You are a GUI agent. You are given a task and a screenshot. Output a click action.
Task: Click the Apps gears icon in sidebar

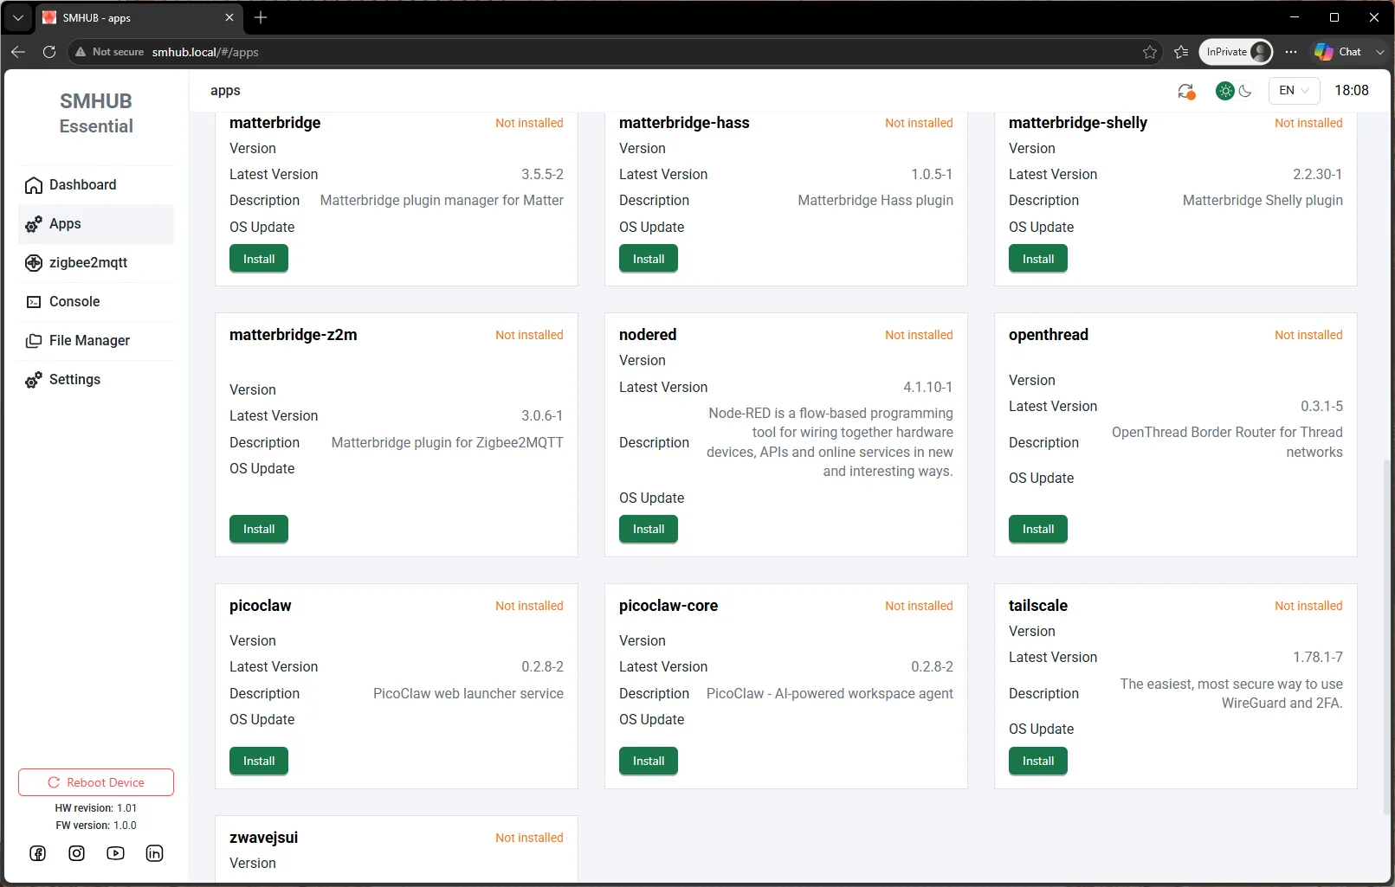point(34,224)
